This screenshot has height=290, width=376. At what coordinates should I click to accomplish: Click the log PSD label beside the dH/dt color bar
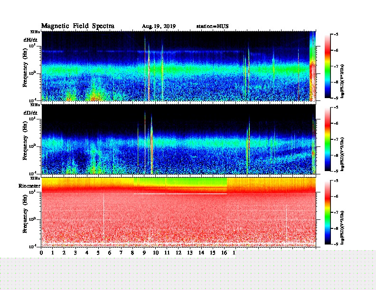click(342, 81)
